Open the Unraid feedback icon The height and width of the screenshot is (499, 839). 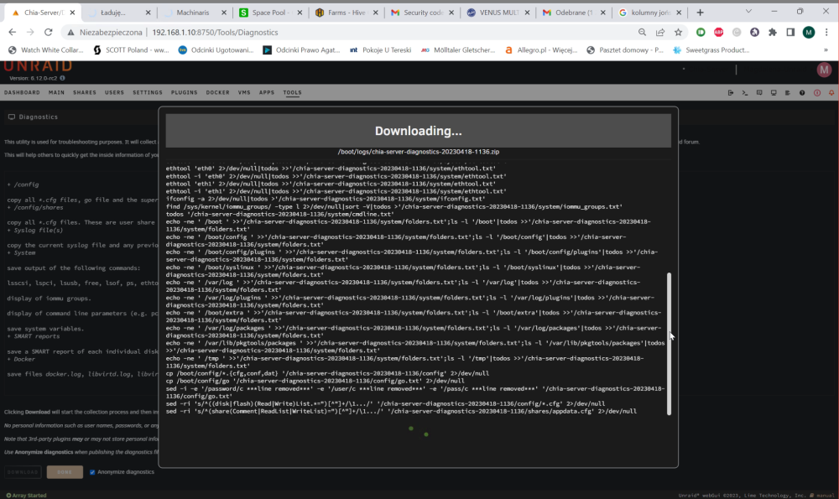click(759, 92)
